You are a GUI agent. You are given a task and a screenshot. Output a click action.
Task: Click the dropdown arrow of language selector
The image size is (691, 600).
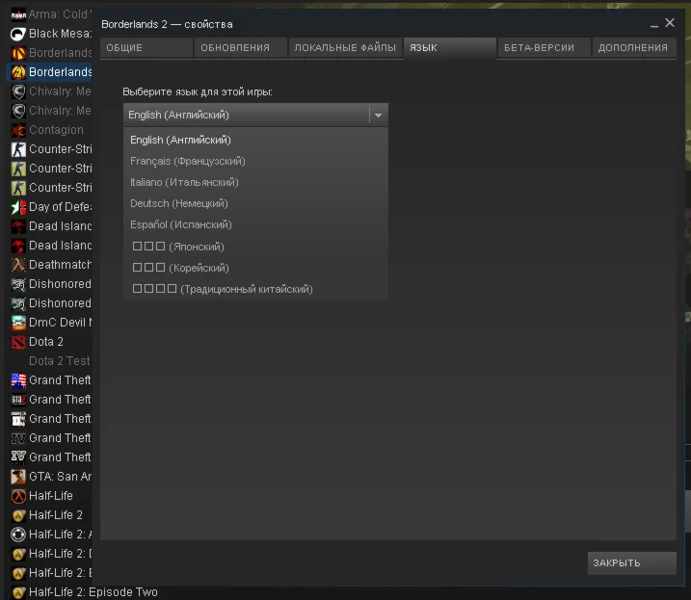(x=378, y=116)
